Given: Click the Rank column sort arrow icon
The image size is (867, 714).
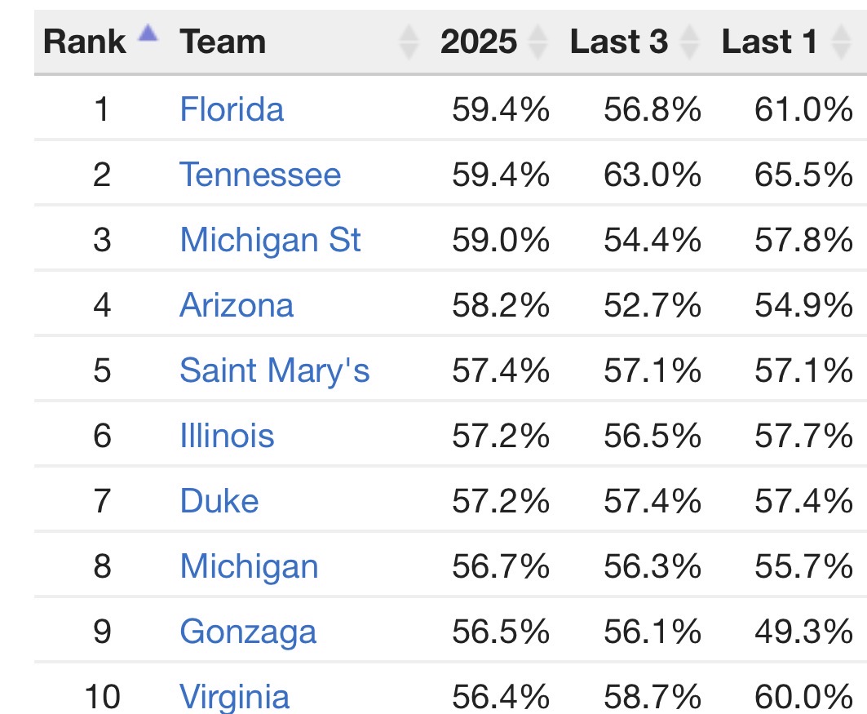Looking at the screenshot, I should (x=148, y=33).
